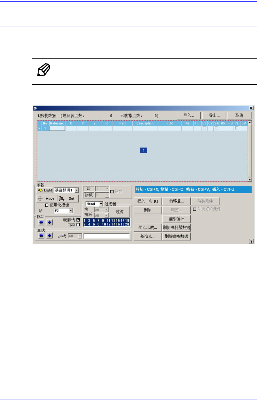Click 插入一行 (L) button
Viewport: 257px width, 403px height.
pyautogui.click(x=148, y=201)
